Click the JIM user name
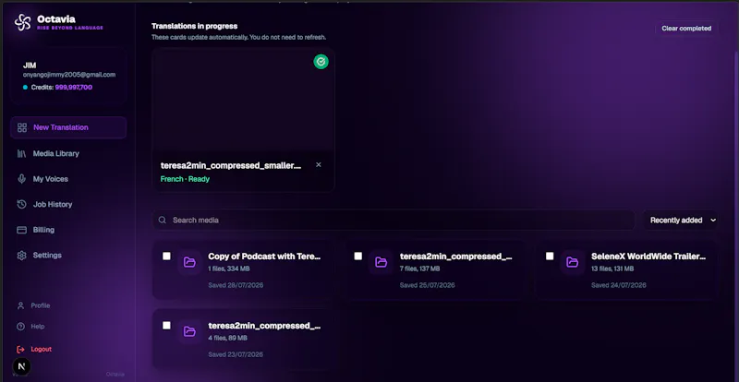 click(x=30, y=66)
